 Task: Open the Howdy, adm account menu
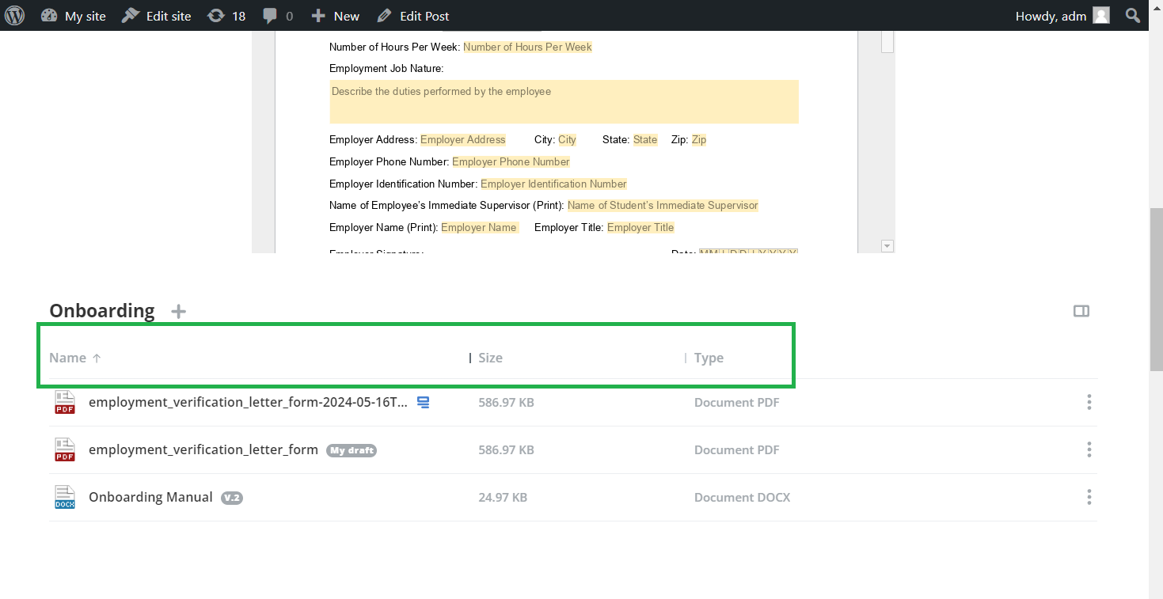[x=1062, y=16]
